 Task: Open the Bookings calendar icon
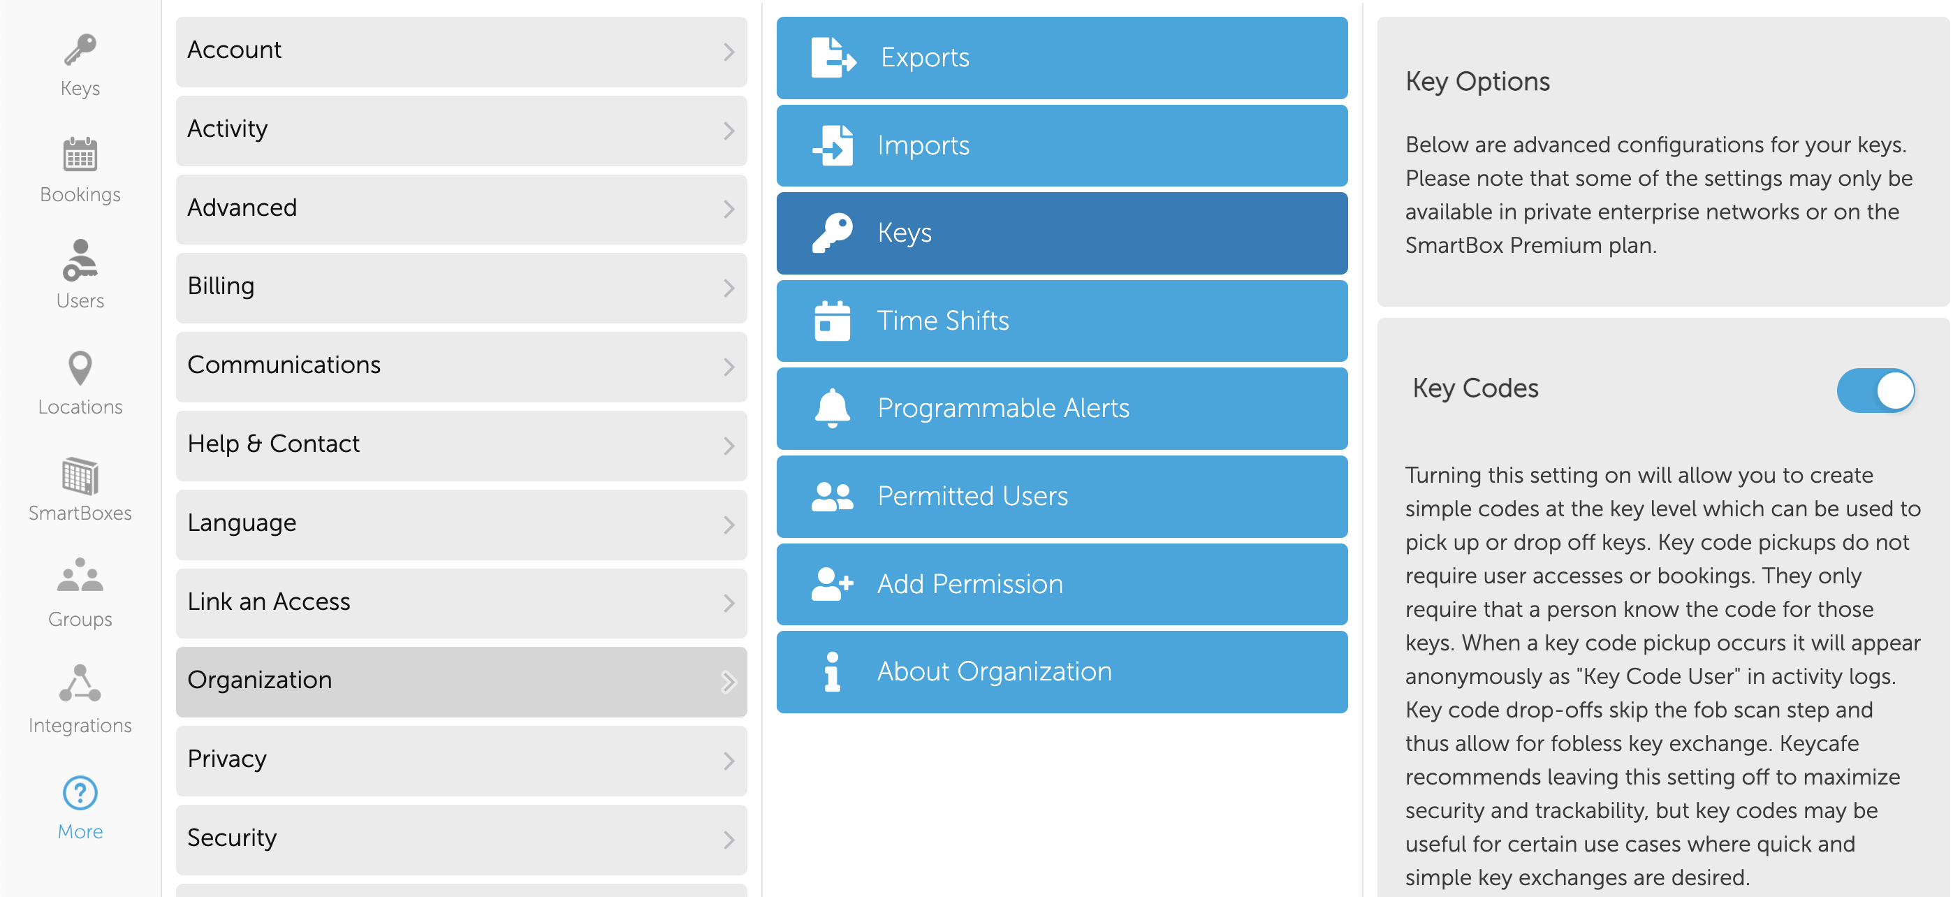[x=80, y=156]
